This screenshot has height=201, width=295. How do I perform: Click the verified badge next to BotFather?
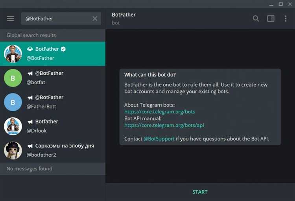pos(63,49)
